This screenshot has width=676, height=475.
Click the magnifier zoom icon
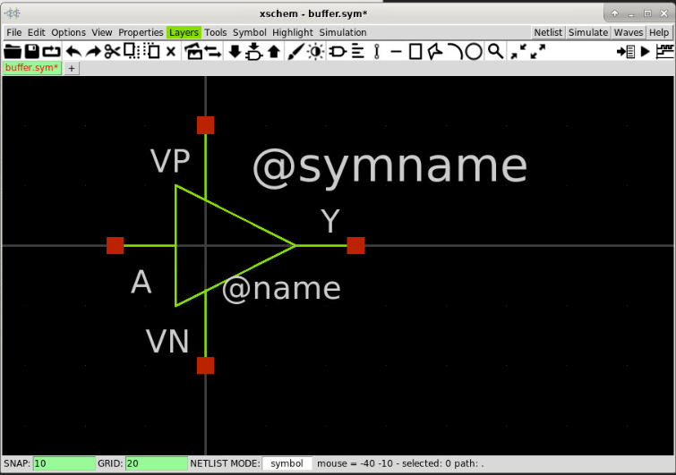coord(495,52)
